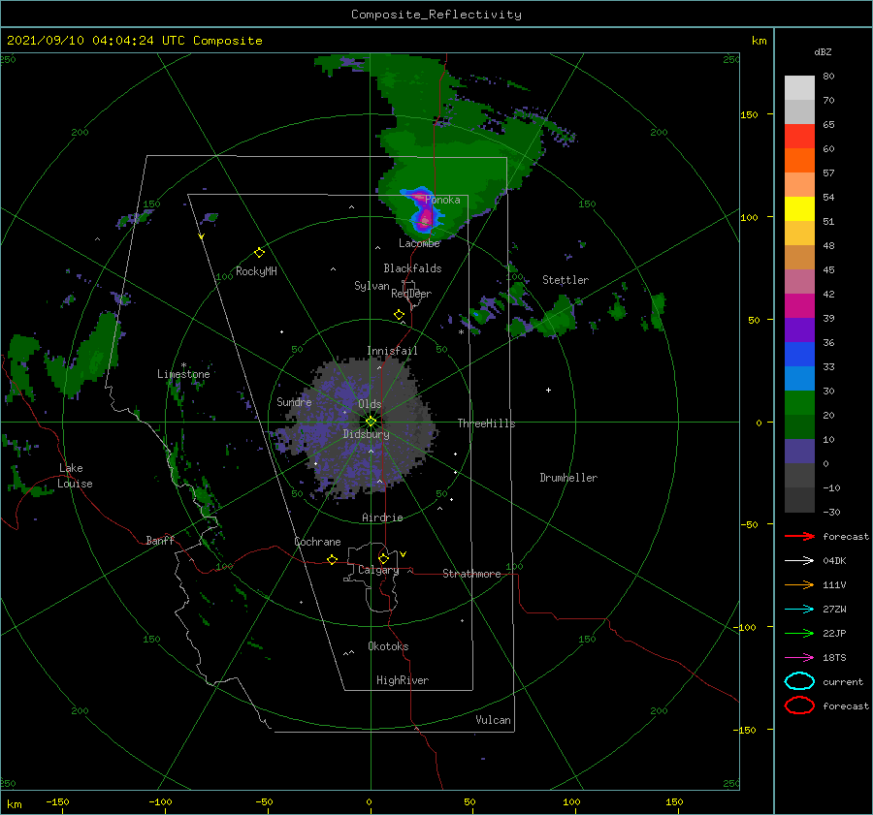
Task: Click the Didsbury town label
Action: click(x=366, y=434)
